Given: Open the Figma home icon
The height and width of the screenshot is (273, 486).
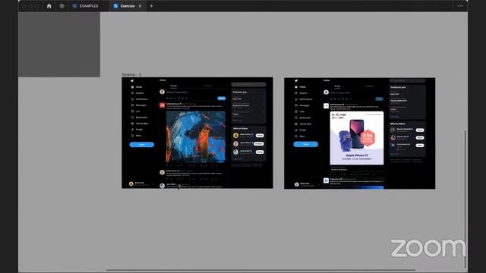Looking at the screenshot, I should tap(49, 6).
